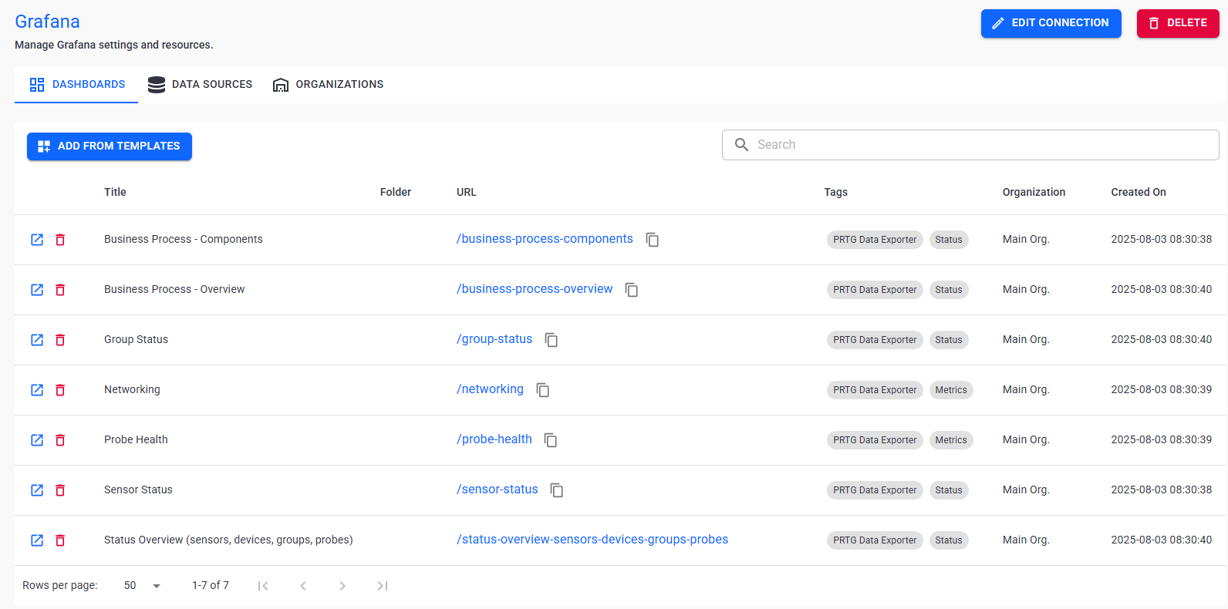Copy the /networking URL
This screenshot has height=609, width=1228.
pos(543,390)
